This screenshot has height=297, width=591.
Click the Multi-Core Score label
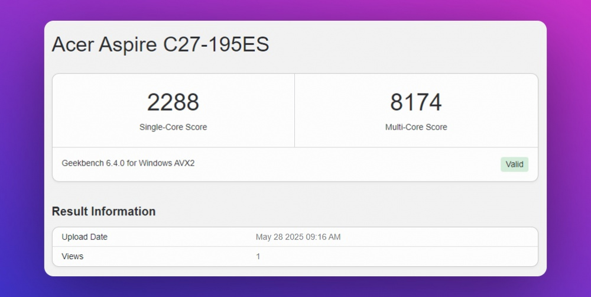(416, 127)
